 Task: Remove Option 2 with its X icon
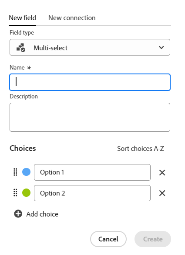(x=162, y=193)
